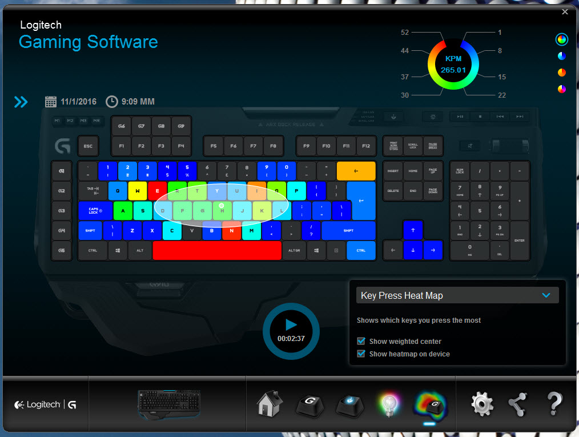
Task: Open the Home screen icon
Action: tap(270, 403)
